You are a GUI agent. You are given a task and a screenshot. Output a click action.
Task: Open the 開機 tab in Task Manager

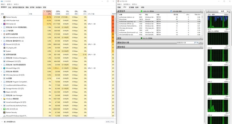(x=27, y=7)
